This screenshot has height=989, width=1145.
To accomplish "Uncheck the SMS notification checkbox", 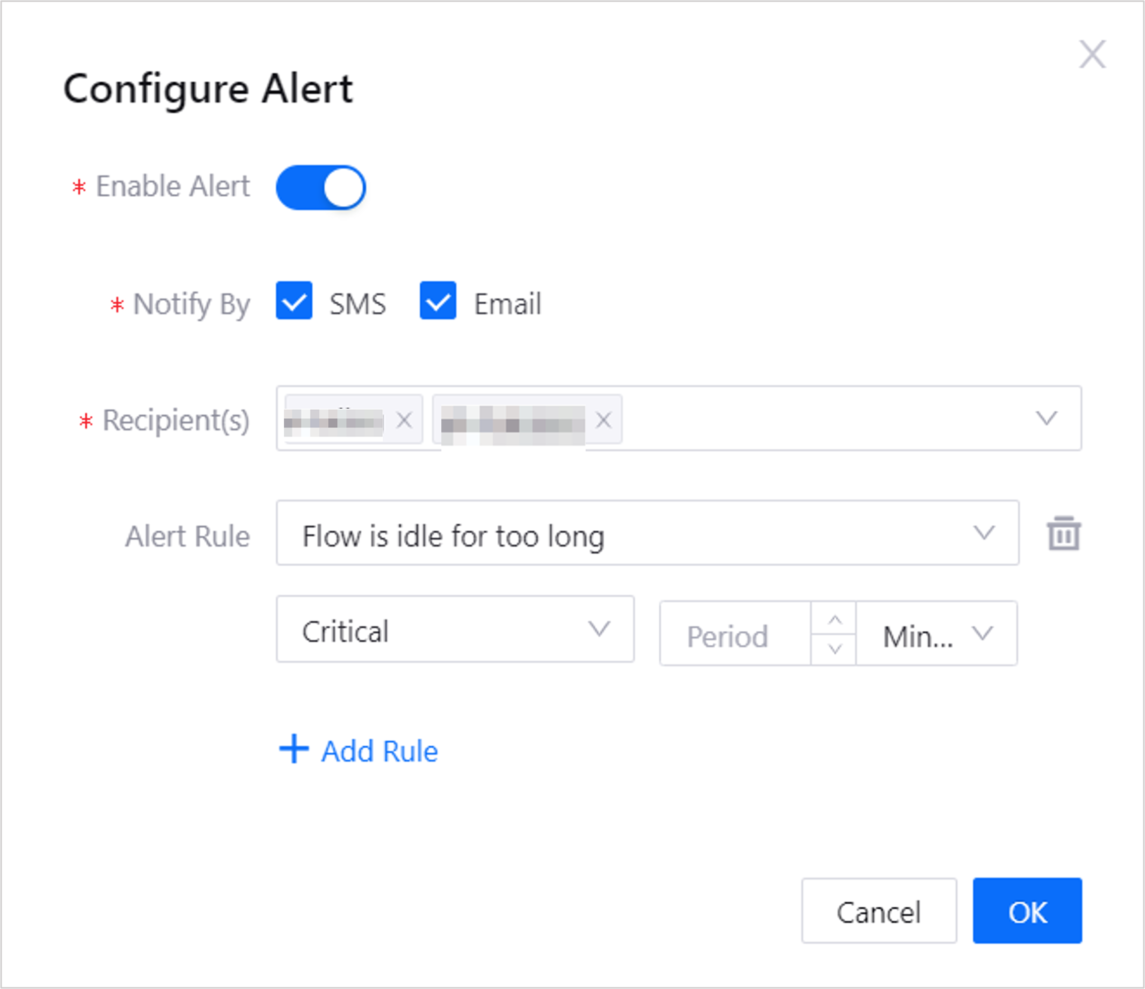I will pos(294,301).
